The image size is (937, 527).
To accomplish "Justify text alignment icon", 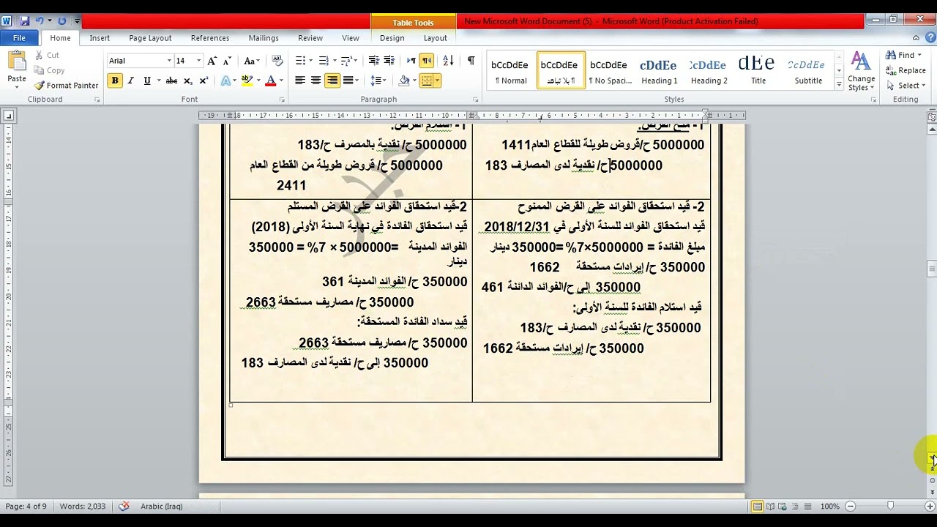I will click(348, 81).
